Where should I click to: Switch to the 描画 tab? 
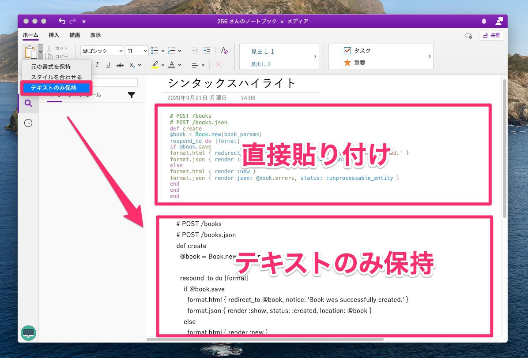click(75, 35)
